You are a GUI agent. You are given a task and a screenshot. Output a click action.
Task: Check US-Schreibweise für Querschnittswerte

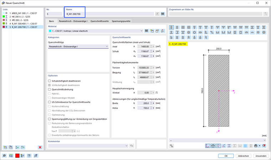50,102
